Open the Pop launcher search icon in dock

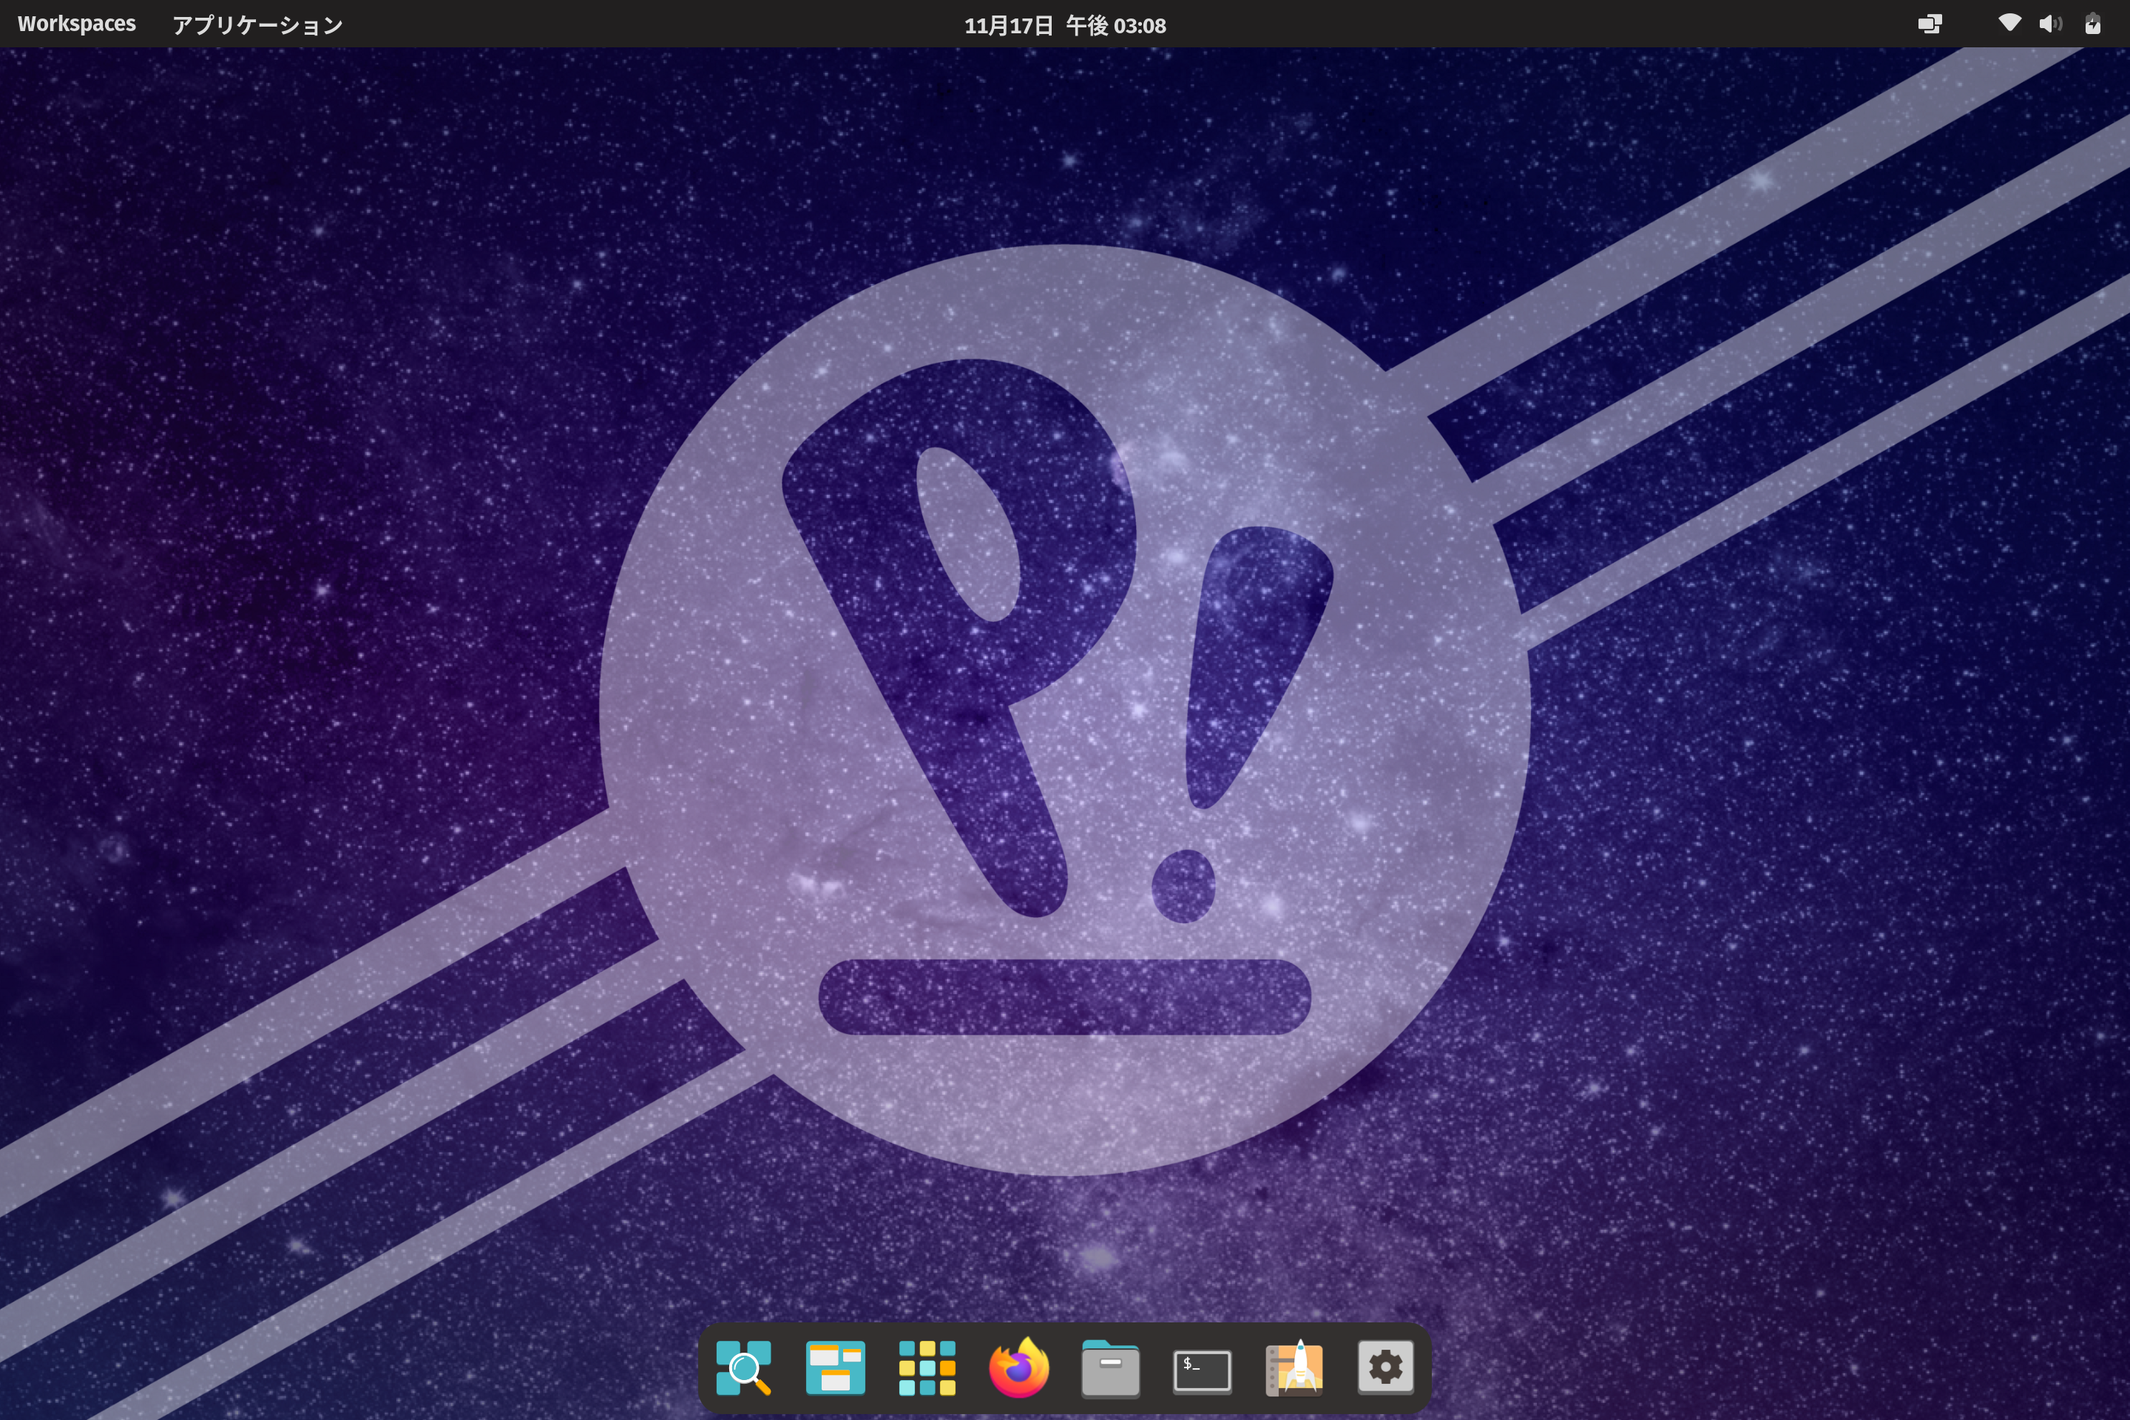pyautogui.click(x=743, y=1367)
